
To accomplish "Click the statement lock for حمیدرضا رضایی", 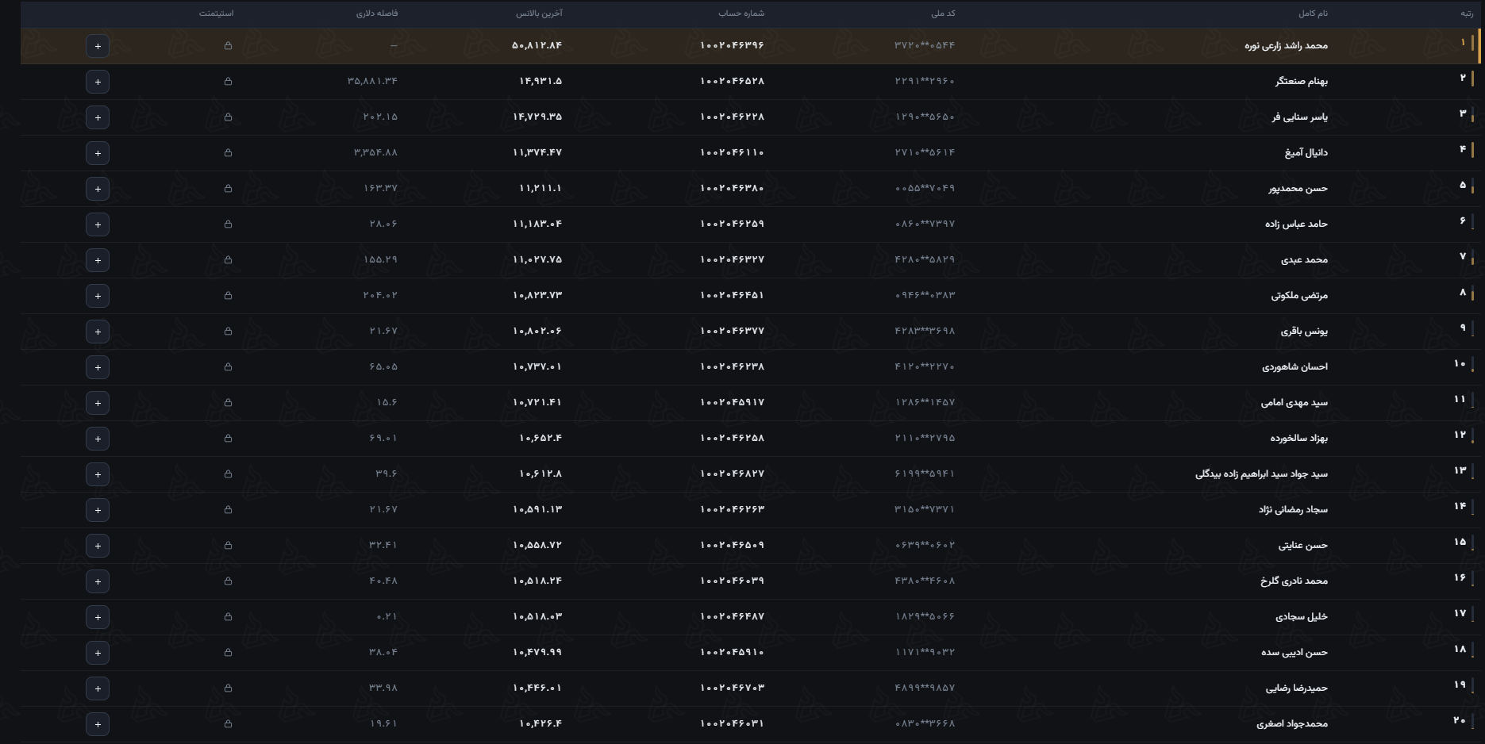I will (x=228, y=688).
